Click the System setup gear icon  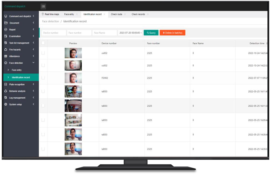pyautogui.click(x=6, y=104)
